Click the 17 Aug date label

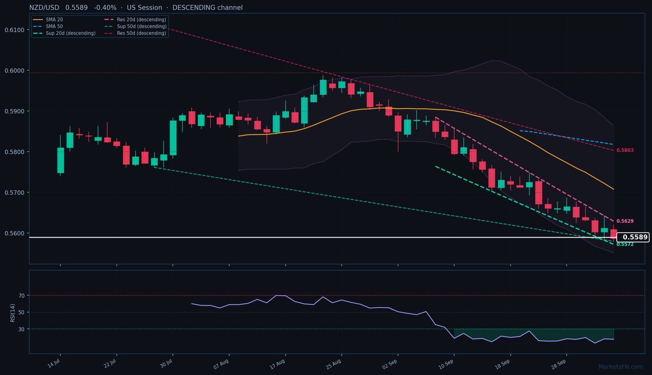coord(278,364)
